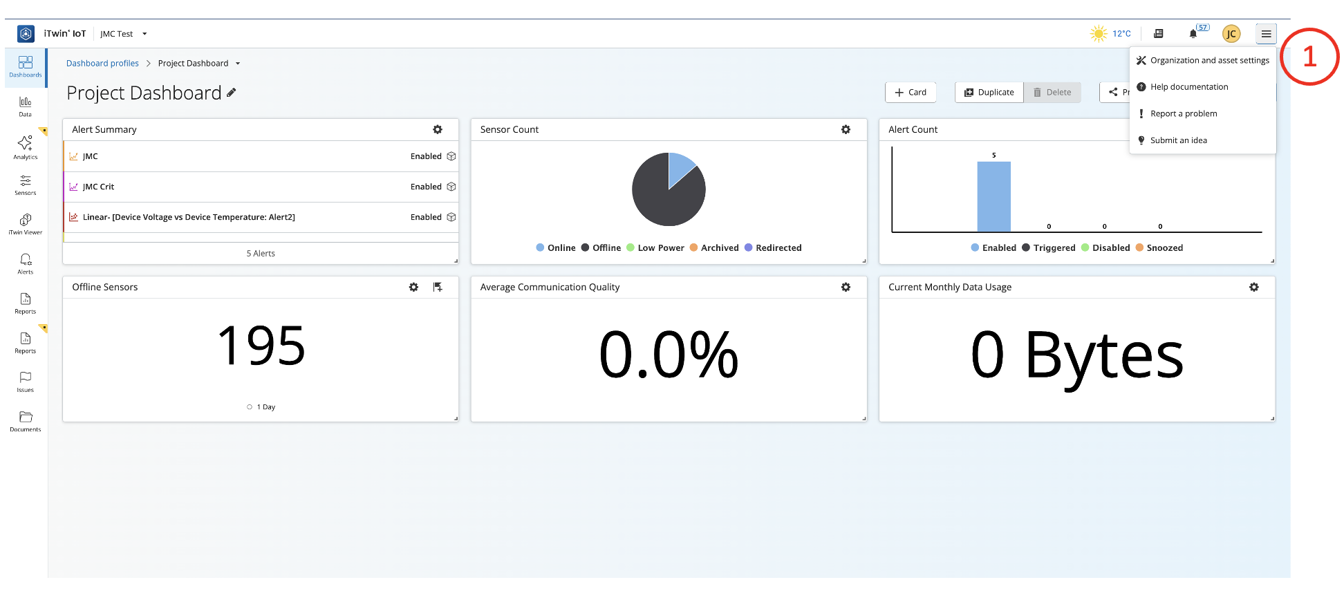Collapse the hamburger menu button
The image size is (1344, 600).
[1266, 33]
